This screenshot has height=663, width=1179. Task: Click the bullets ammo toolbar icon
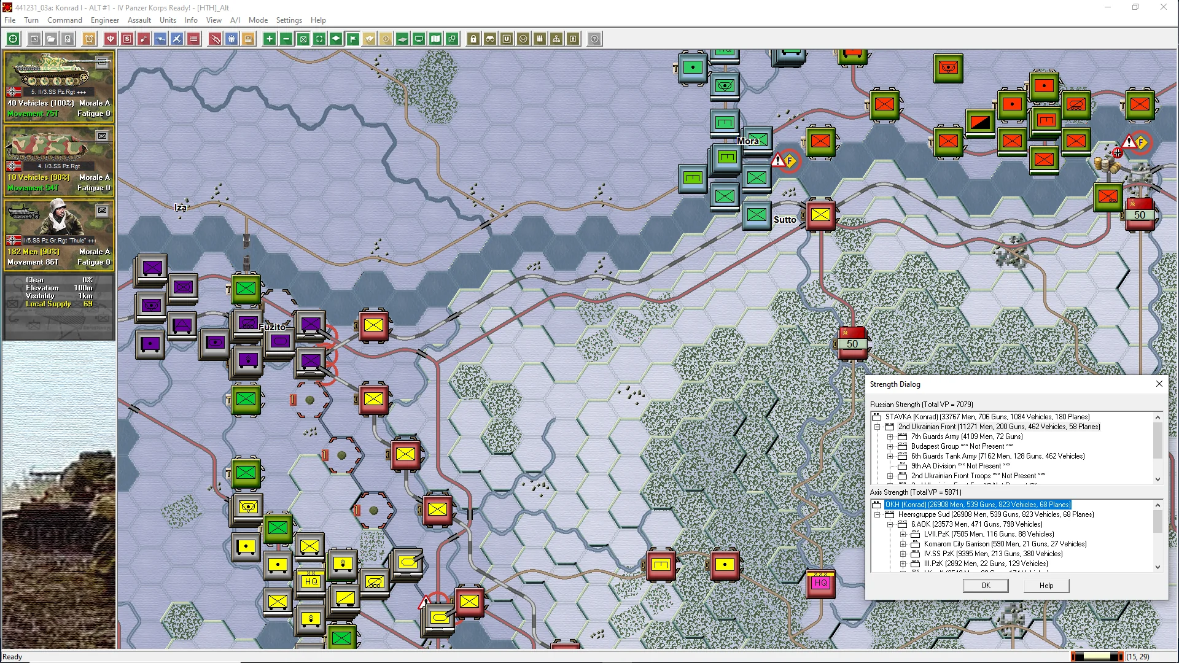[x=540, y=39]
